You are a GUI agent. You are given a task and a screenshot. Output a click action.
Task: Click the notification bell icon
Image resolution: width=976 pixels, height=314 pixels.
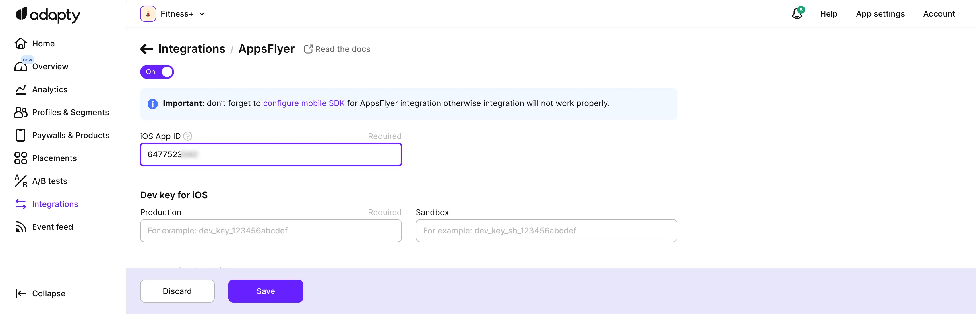[x=797, y=14]
